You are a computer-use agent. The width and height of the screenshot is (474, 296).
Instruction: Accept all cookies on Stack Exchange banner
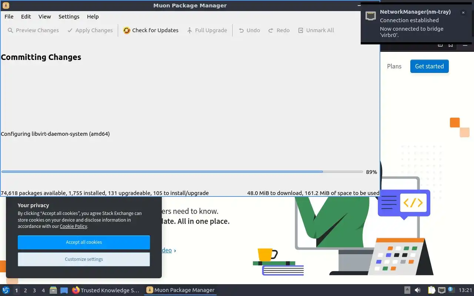pos(84,242)
